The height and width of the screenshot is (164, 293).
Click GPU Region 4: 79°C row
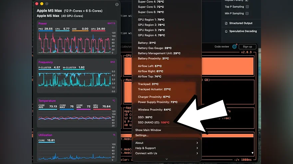click(151, 35)
